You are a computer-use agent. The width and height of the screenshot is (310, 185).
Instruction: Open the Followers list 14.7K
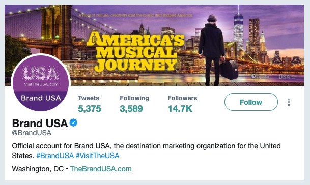tap(180, 109)
